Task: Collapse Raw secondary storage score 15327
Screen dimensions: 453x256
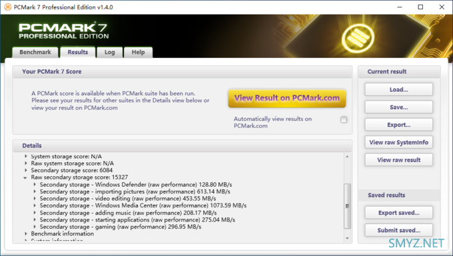Action: pos(25,178)
